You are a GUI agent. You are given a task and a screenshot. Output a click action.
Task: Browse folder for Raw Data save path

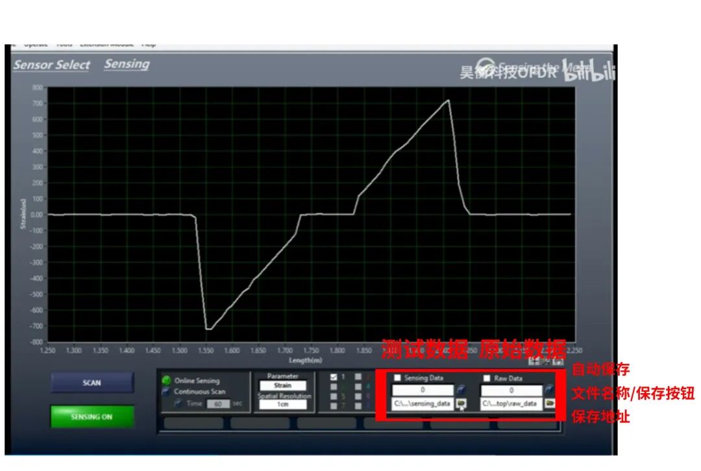click(550, 404)
